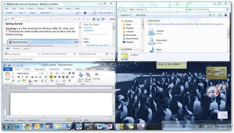Open Quick Styles gallery in Word
The height and width of the screenshot is (133, 234).
point(81,77)
